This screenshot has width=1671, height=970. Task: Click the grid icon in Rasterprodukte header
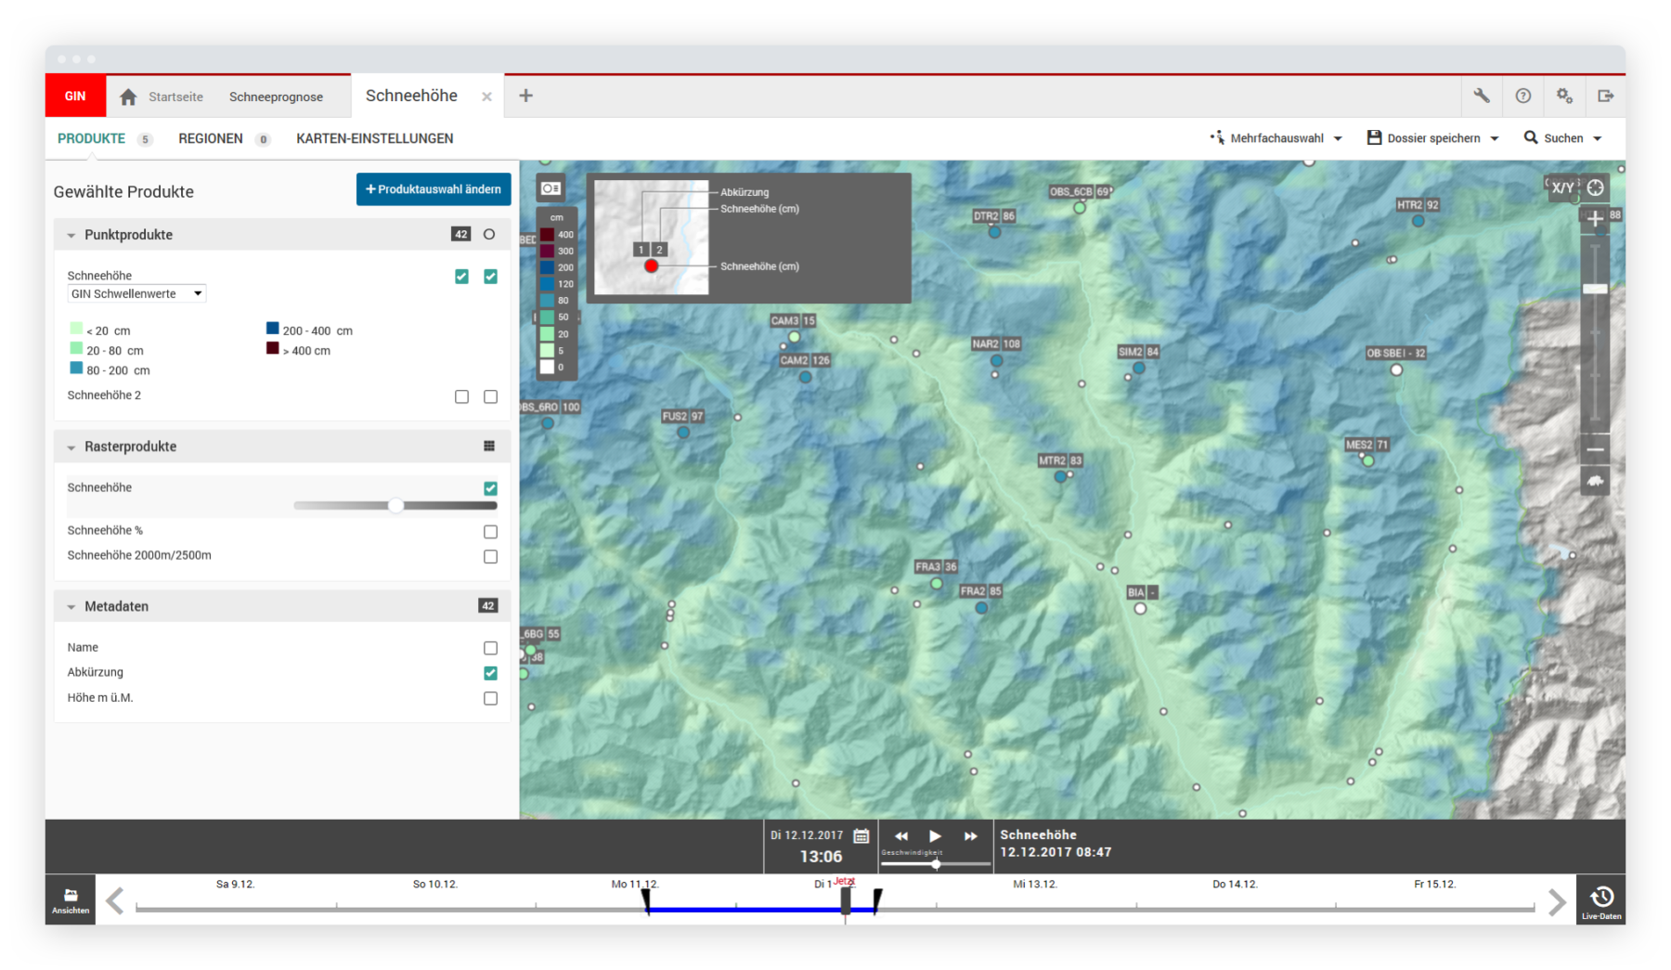[489, 446]
